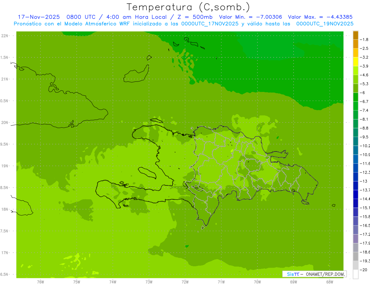Pick the teal swatch between -8.8 and -9.5

coord(356,132)
